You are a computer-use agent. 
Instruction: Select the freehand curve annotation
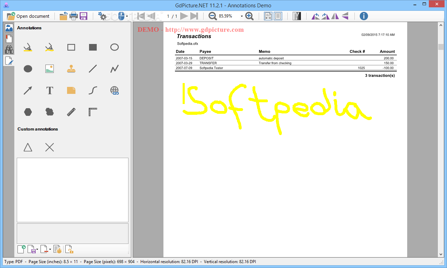[93, 91]
